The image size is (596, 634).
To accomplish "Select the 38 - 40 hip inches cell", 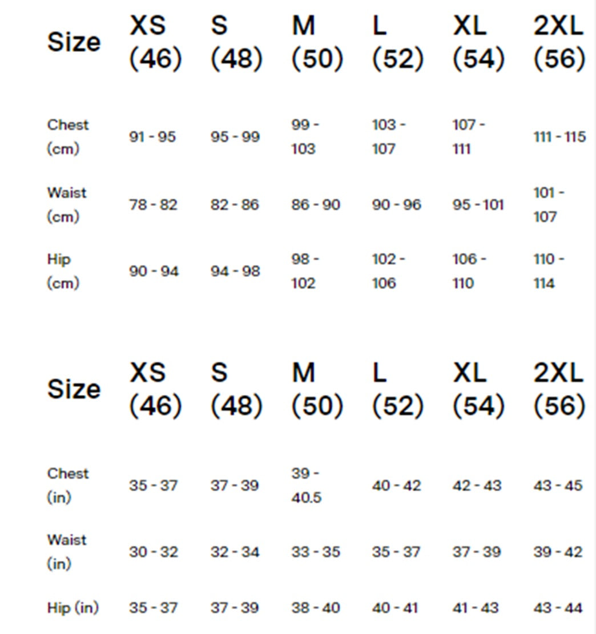I will click(x=315, y=608).
